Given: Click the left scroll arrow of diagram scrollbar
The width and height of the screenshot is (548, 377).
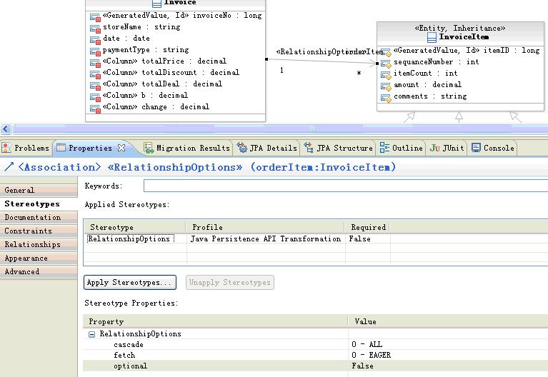Looking at the screenshot, I should click(6, 129).
